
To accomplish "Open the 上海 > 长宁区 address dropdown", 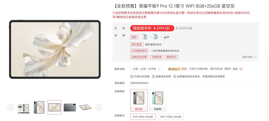I will 147,69.
